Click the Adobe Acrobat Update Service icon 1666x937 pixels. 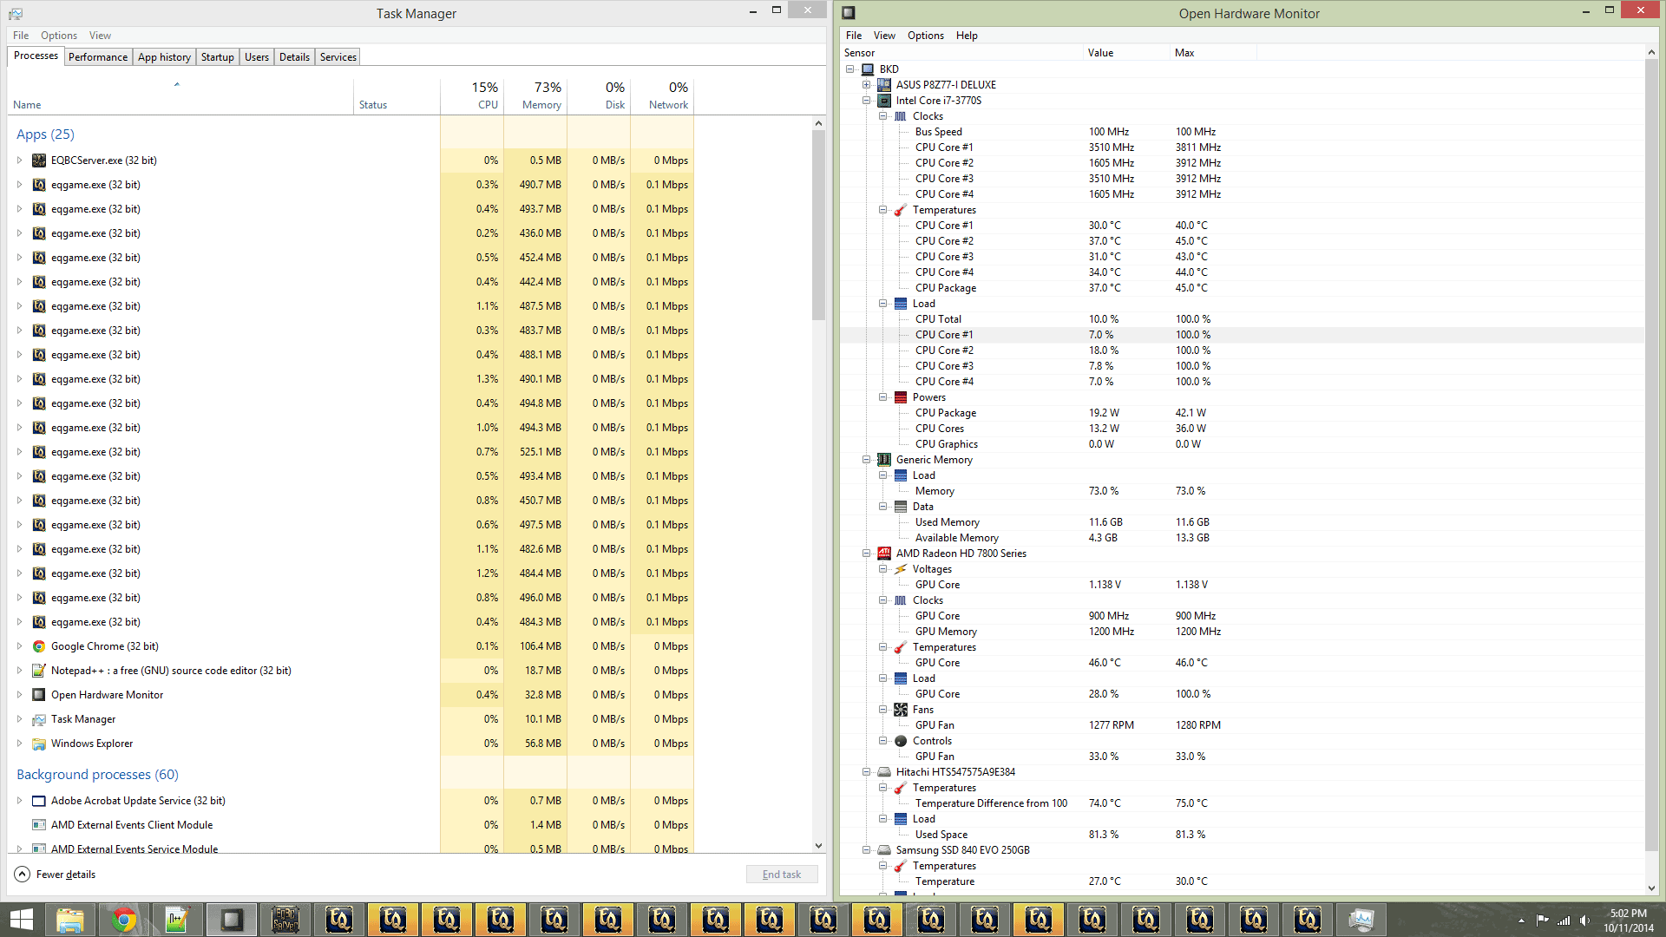coord(39,801)
